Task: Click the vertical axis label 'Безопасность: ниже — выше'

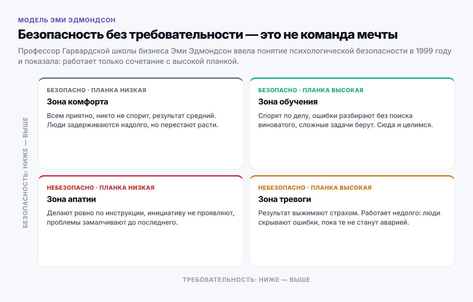Action: 25,172
